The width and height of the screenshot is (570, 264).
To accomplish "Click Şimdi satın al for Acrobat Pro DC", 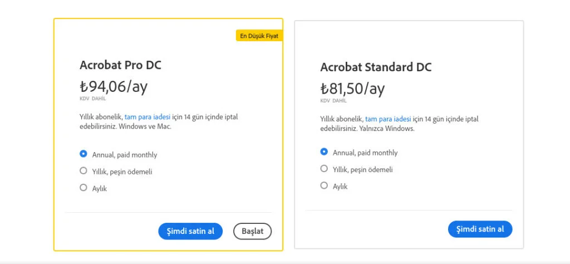I will tap(190, 231).
